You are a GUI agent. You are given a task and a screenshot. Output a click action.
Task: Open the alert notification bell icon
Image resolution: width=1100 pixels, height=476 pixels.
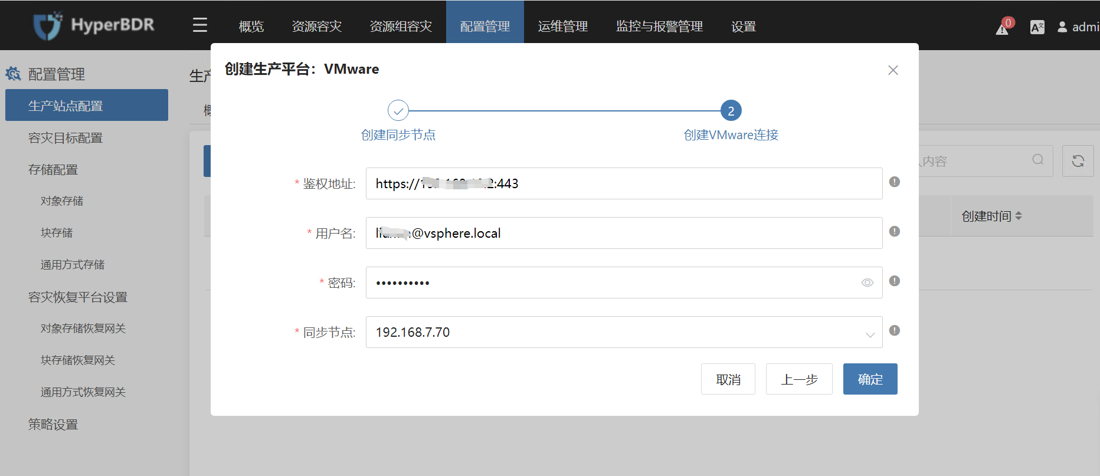tap(1004, 27)
